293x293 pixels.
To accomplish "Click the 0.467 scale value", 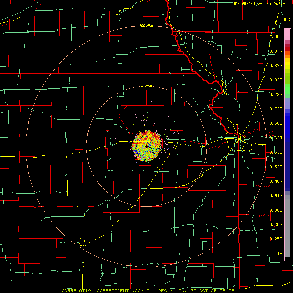I will pos(276,181).
